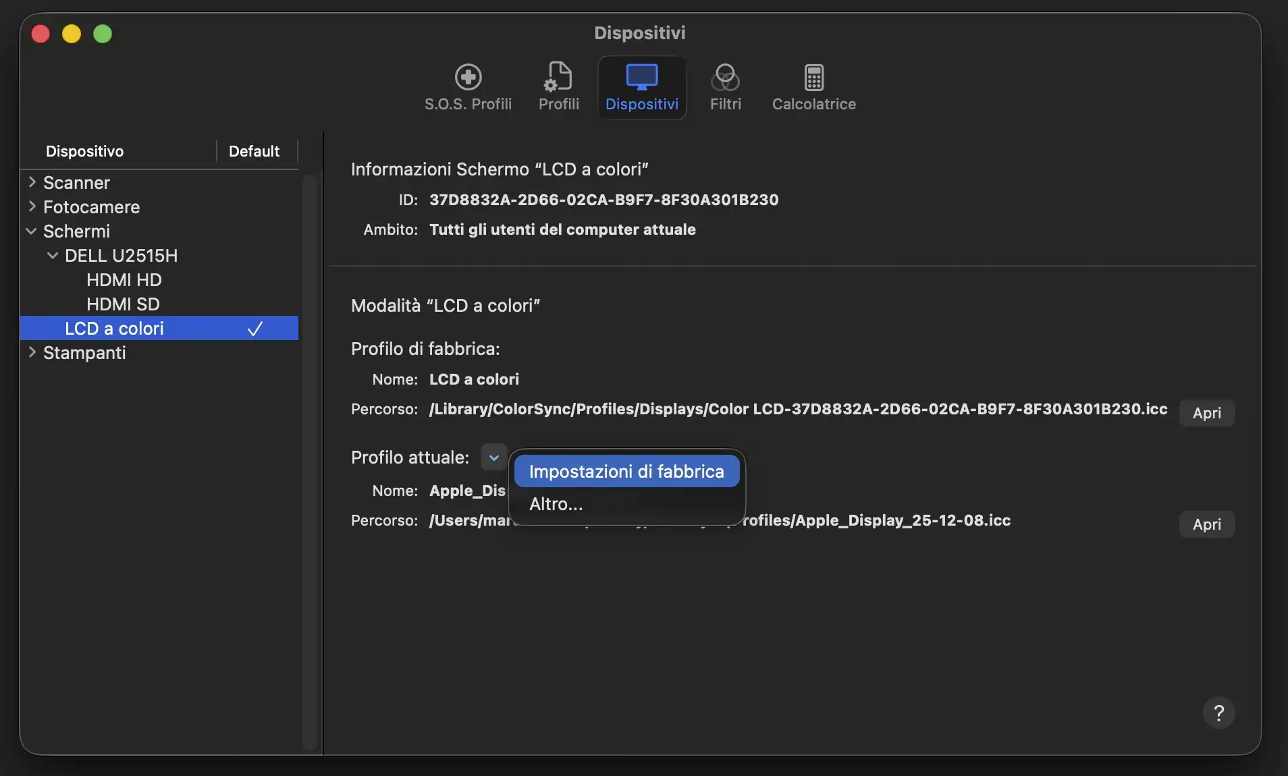The height and width of the screenshot is (776, 1288).
Task: Expand the Fotocamere device group
Action: point(32,206)
